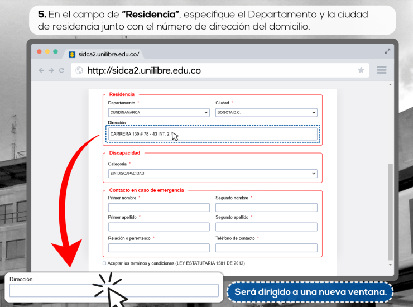Minimize window with the yellow button
The image size is (413, 307).
click(47, 51)
